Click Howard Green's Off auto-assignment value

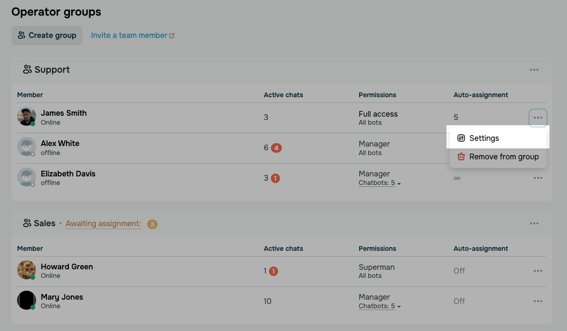pyautogui.click(x=459, y=271)
